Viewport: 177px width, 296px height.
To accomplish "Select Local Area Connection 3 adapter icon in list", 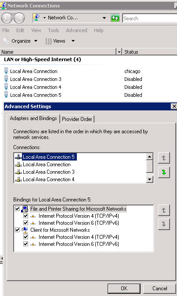I will 18,172.
